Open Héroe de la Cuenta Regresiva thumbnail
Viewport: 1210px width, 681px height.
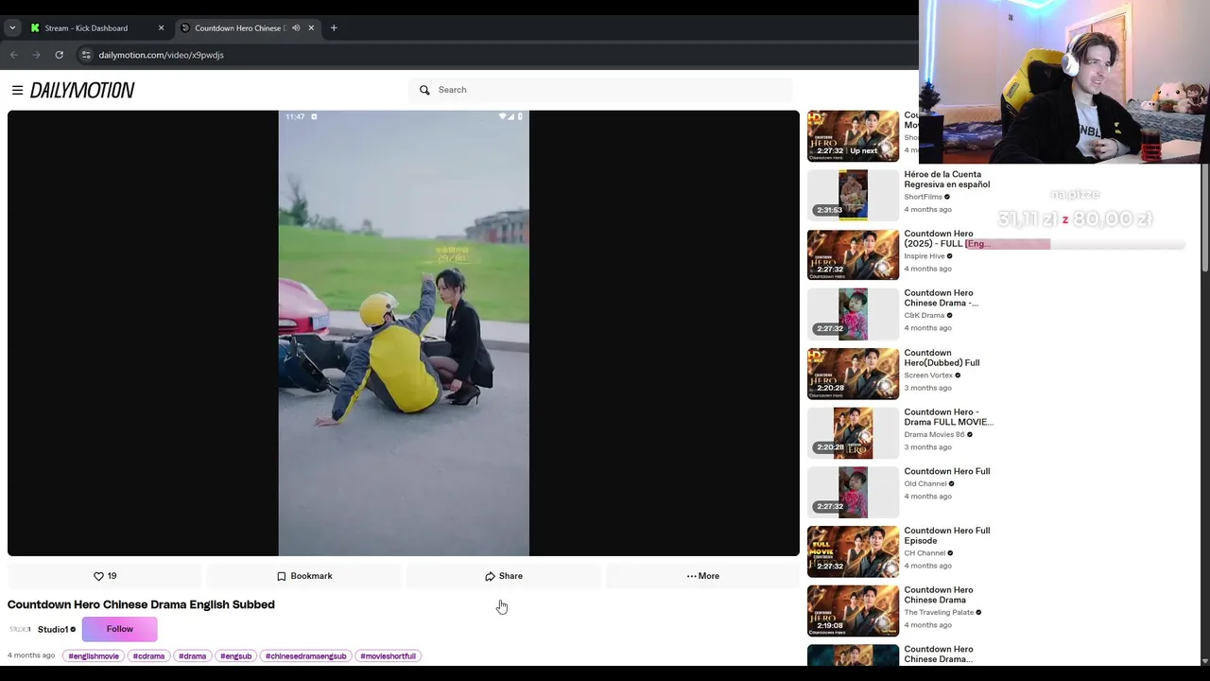(853, 195)
